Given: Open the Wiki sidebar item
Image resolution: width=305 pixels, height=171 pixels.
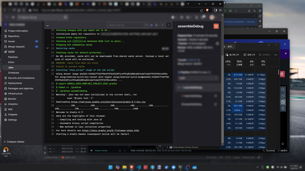Looking at the screenshot, I should 8,109.
